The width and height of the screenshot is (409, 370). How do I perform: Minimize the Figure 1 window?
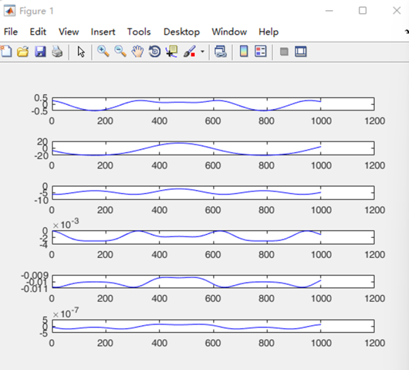[x=329, y=11]
